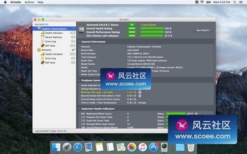Open the Apple menu
This screenshot has width=247, height=154.
click(5, 2)
